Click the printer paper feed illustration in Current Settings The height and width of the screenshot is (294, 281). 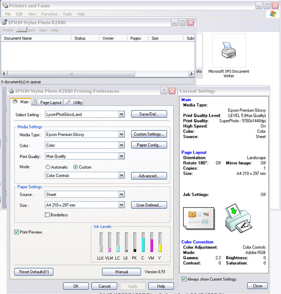[x=238, y=218]
